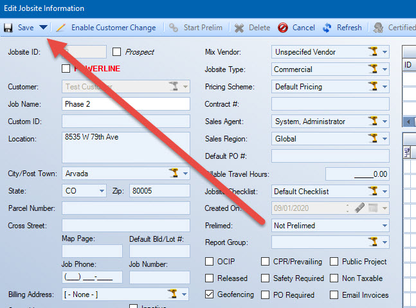Image resolution: width=416 pixels, height=308 pixels.
Task: Select the Save toolbar label
Action: pyautogui.click(x=26, y=28)
